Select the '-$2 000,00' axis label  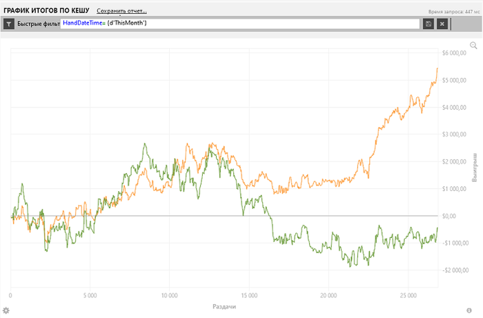pos(455,270)
